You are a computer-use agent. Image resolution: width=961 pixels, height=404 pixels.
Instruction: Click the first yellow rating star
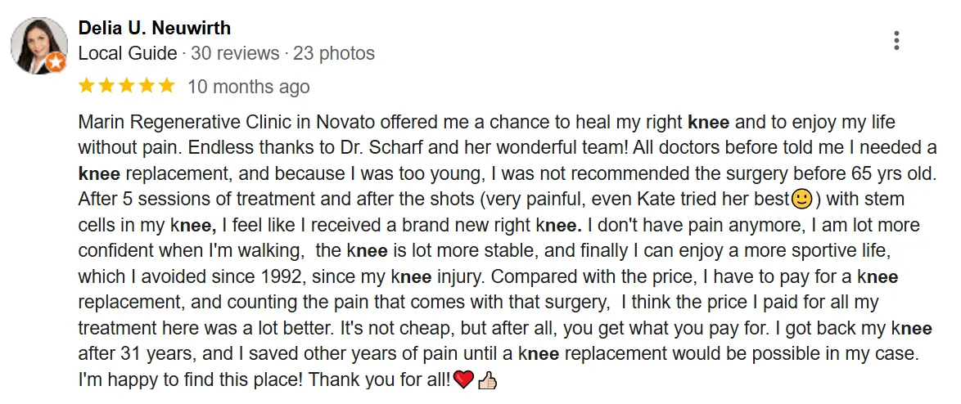[87, 87]
